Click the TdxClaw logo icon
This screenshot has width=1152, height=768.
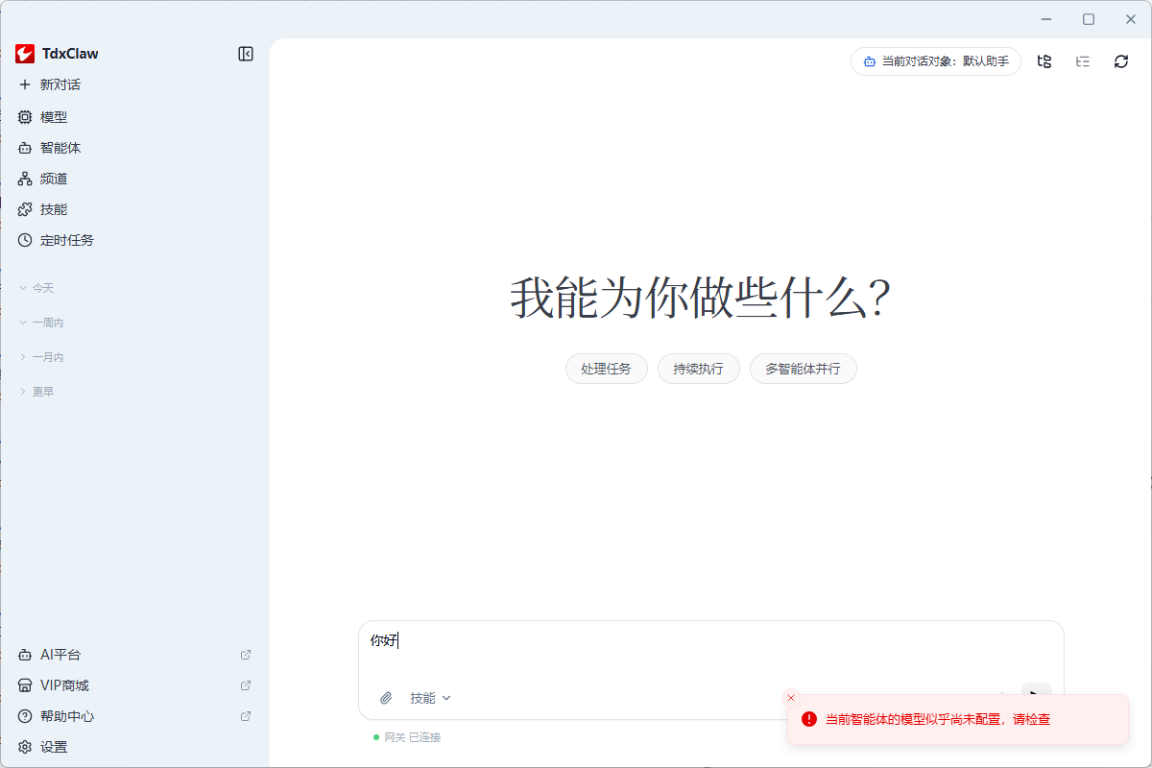(x=25, y=54)
